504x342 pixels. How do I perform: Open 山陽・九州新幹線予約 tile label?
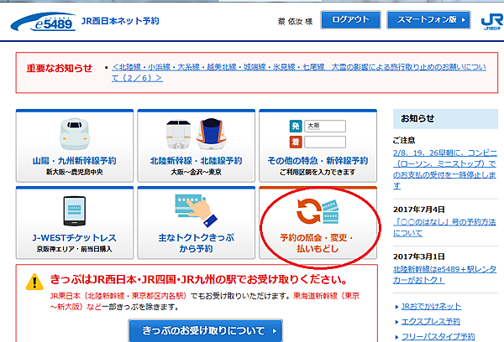tap(75, 161)
